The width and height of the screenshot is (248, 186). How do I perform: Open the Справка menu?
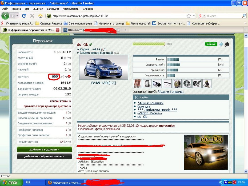pos(88,9)
